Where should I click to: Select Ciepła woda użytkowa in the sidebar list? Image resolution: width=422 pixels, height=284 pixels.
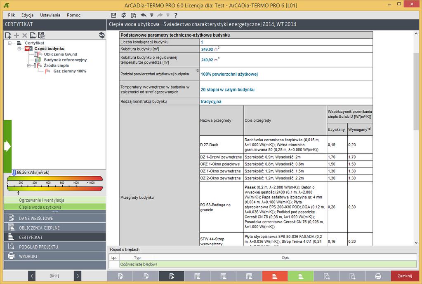[x=55, y=207]
